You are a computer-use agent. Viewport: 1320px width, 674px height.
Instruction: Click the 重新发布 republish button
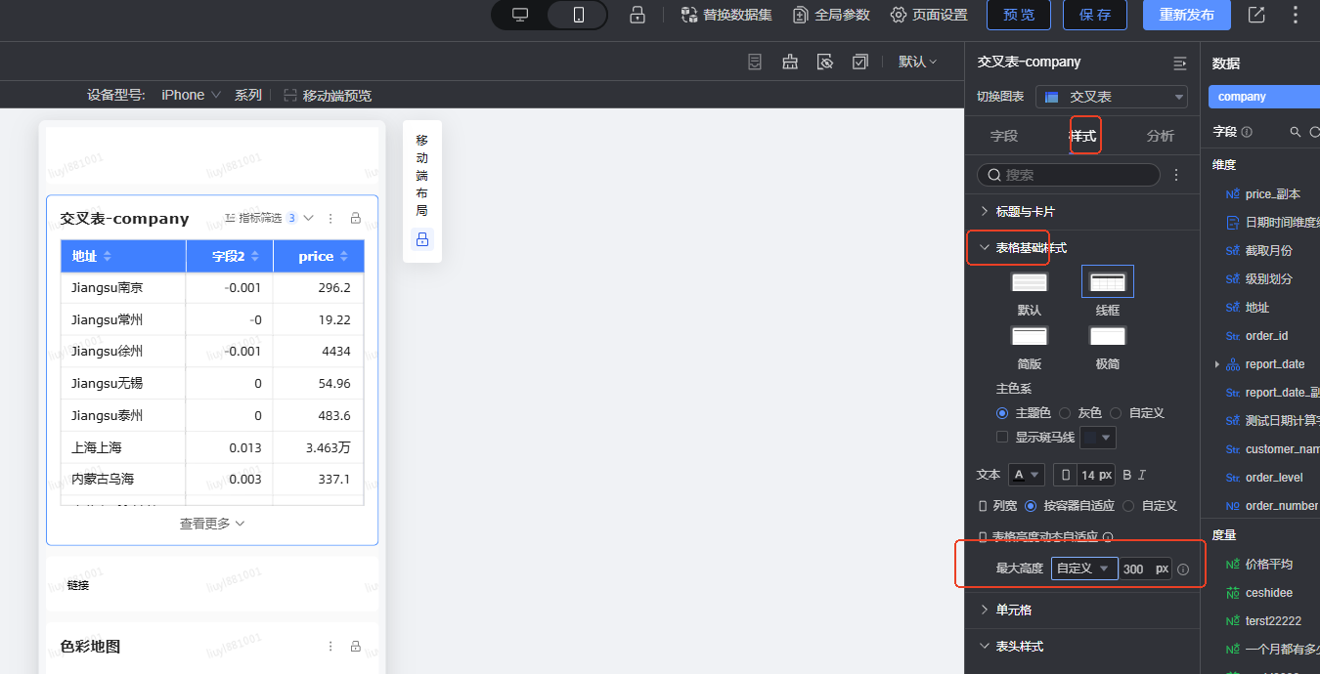pos(1187,15)
